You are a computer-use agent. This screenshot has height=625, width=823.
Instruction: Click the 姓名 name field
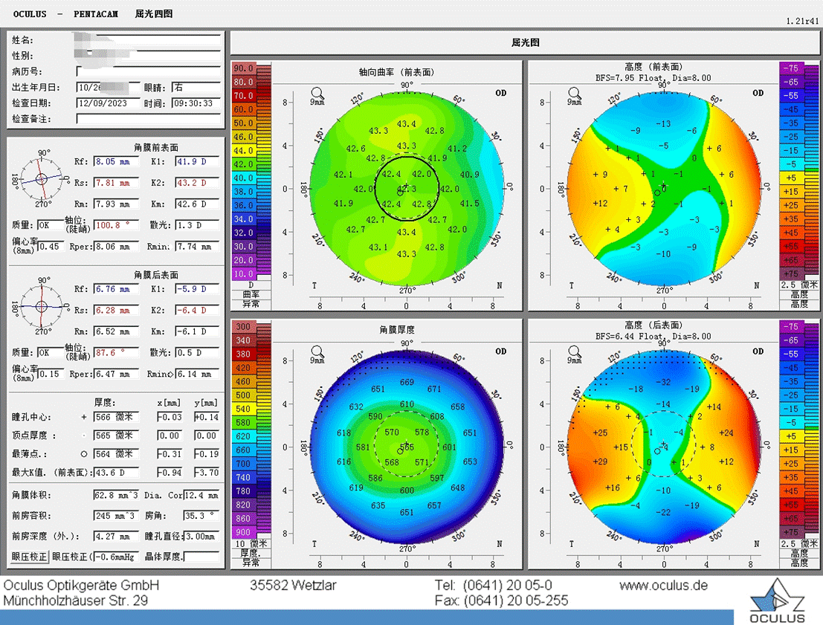click(x=149, y=40)
